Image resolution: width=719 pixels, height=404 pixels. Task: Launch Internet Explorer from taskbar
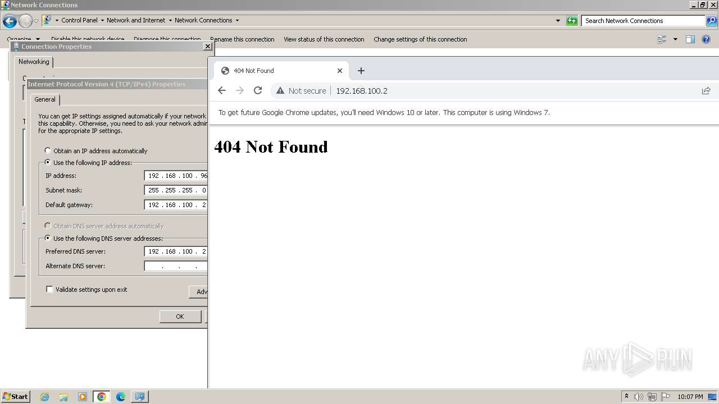click(45, 397)
